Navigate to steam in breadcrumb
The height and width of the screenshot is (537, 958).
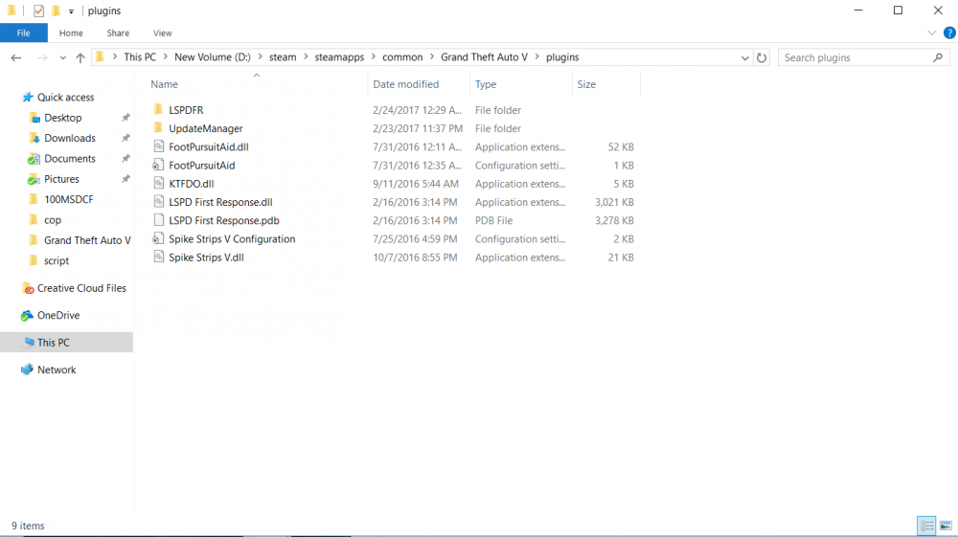click(x=283, y=56)
